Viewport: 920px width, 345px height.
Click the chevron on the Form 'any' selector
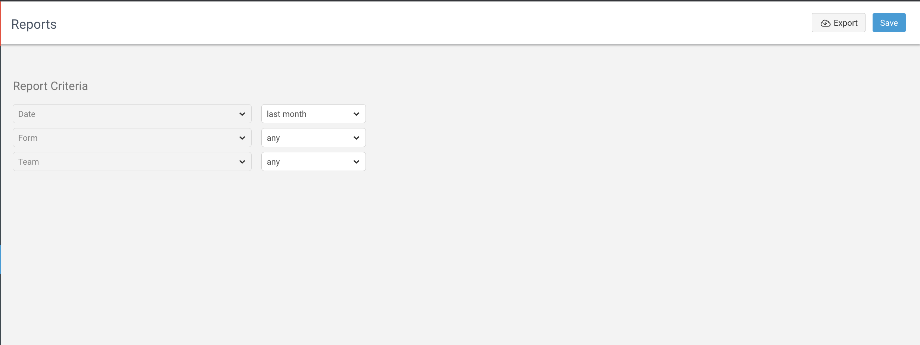[356, 137]
